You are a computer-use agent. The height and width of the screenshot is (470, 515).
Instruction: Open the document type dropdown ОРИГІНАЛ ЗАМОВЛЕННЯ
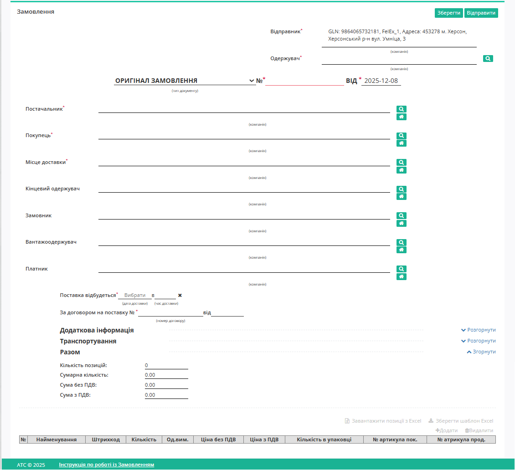coord(185,81)
